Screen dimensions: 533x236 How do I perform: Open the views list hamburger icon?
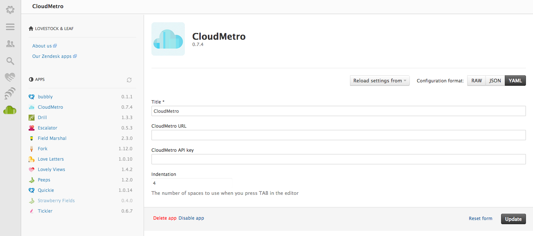[x=10, y=27]
